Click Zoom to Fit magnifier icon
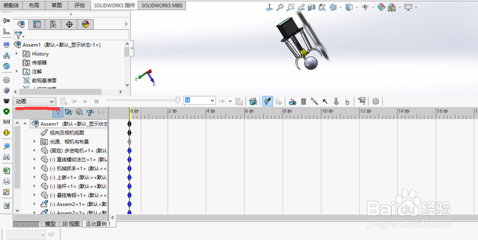The image size is (478, 240). [280, 7]
